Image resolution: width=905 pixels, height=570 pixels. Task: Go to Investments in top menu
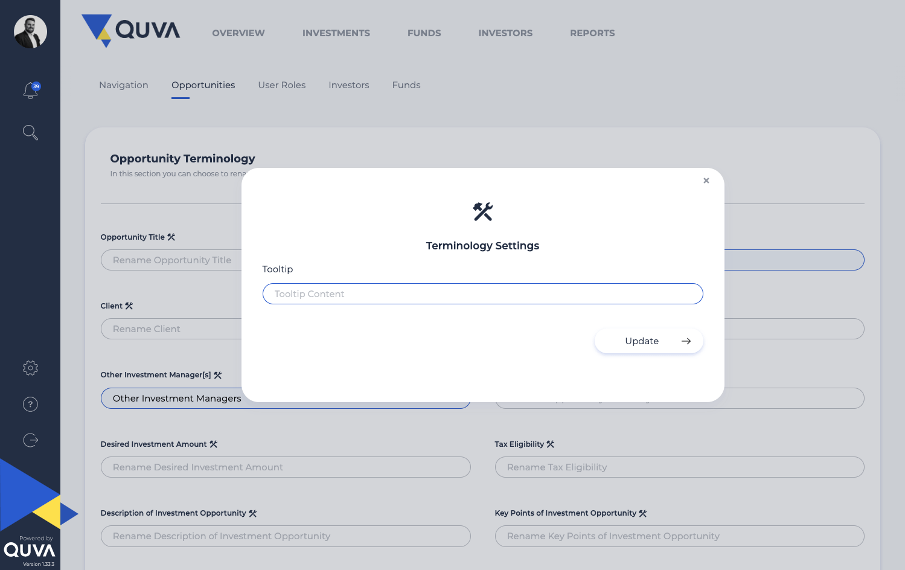tap(336, 33)
